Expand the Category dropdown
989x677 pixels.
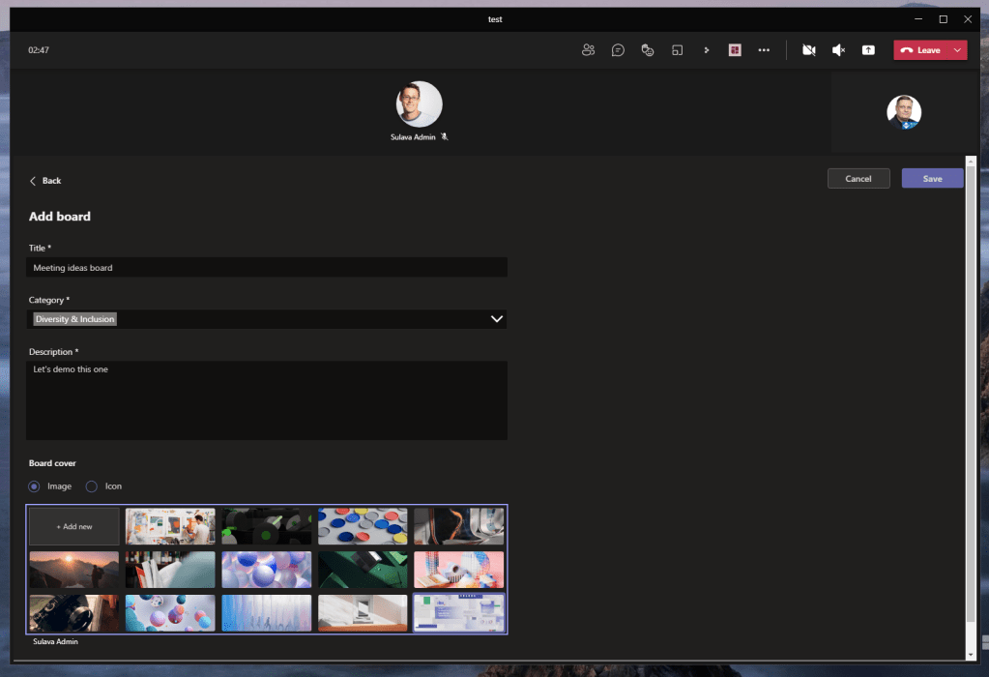click(497, 319)
